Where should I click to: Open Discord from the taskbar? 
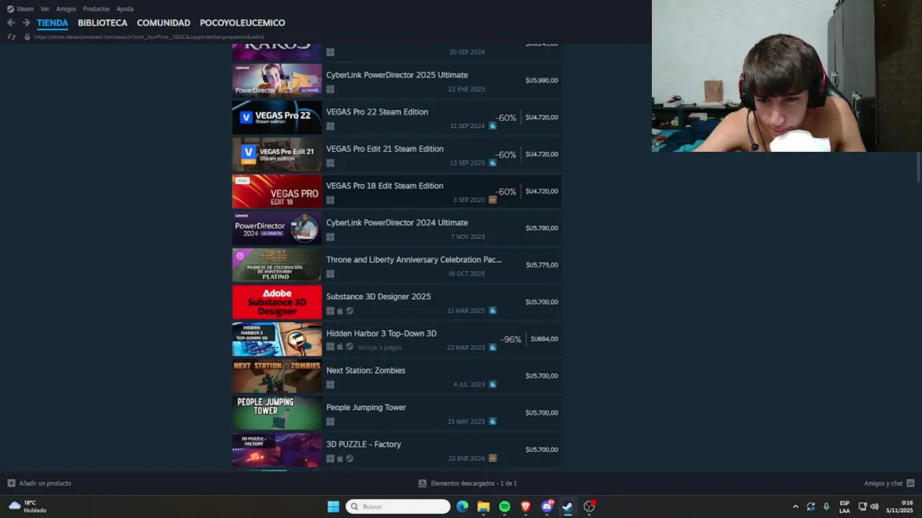pos(547,506)
